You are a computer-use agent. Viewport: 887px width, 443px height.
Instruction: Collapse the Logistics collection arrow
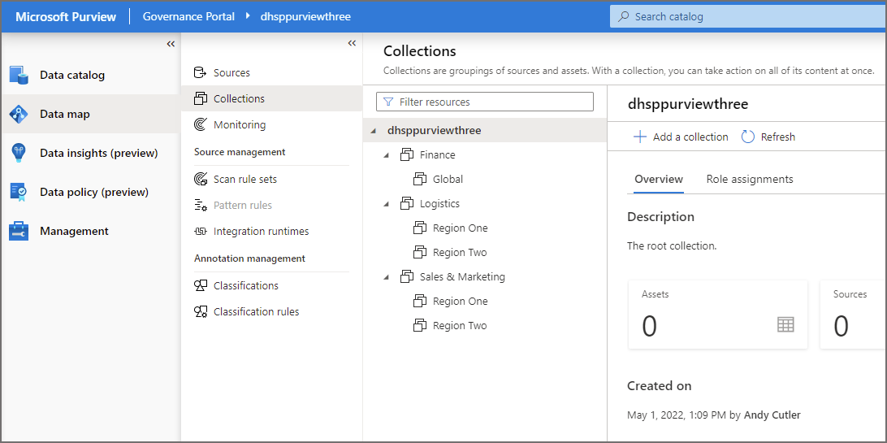coord(387,204)
